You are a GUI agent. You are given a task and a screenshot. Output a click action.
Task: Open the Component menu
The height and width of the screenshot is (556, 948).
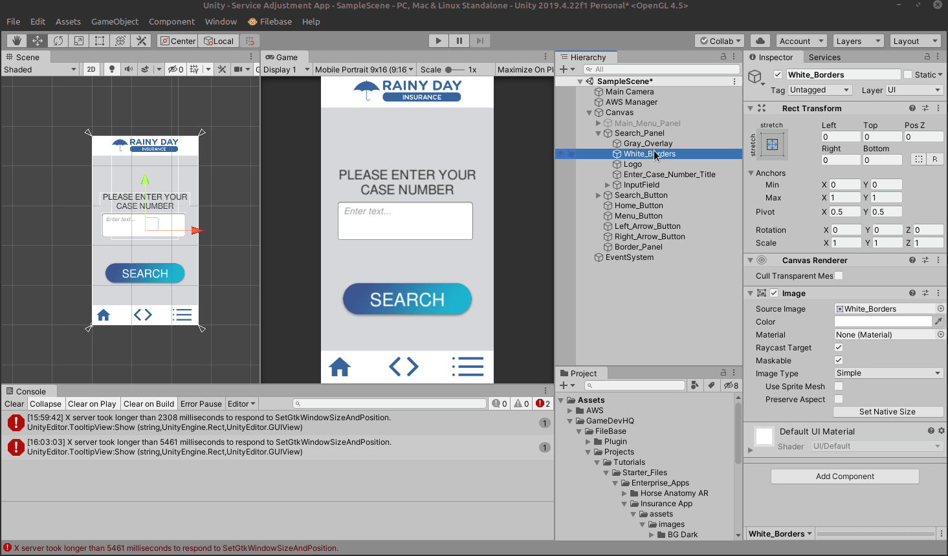(171, 21)
